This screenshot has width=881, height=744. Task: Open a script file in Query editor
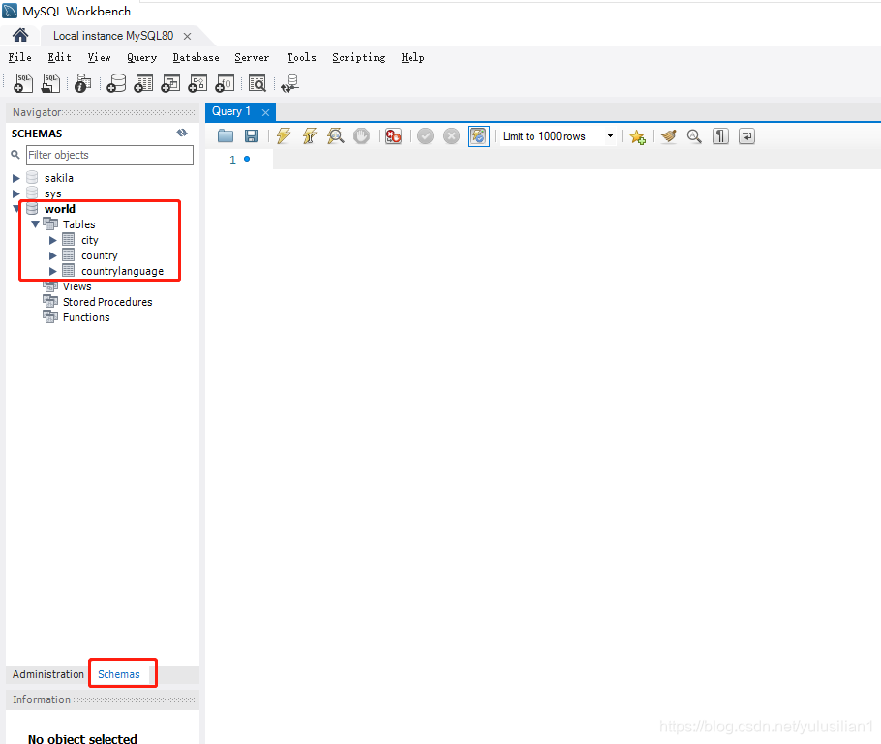(x=226, y=135)
